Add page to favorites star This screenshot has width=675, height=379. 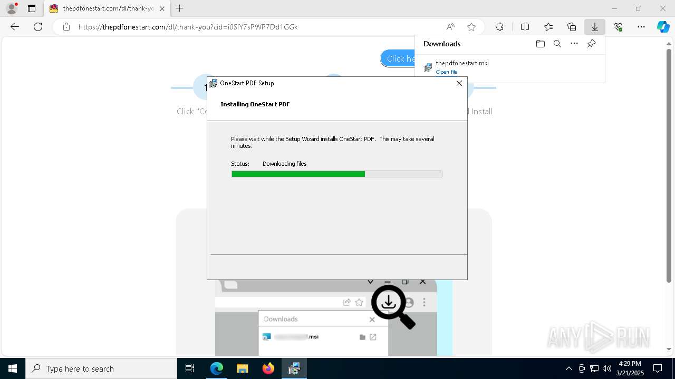click(471, 27)
